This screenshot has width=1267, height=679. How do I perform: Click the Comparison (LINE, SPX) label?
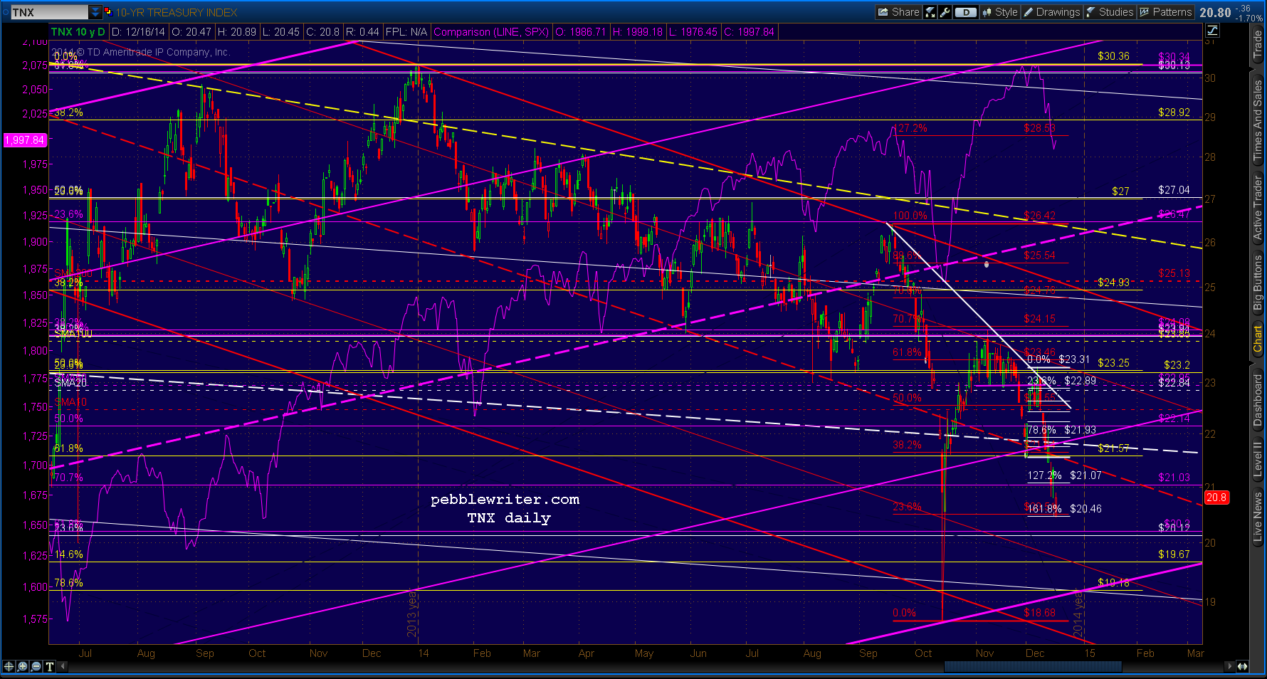click(x=491, y=31)
